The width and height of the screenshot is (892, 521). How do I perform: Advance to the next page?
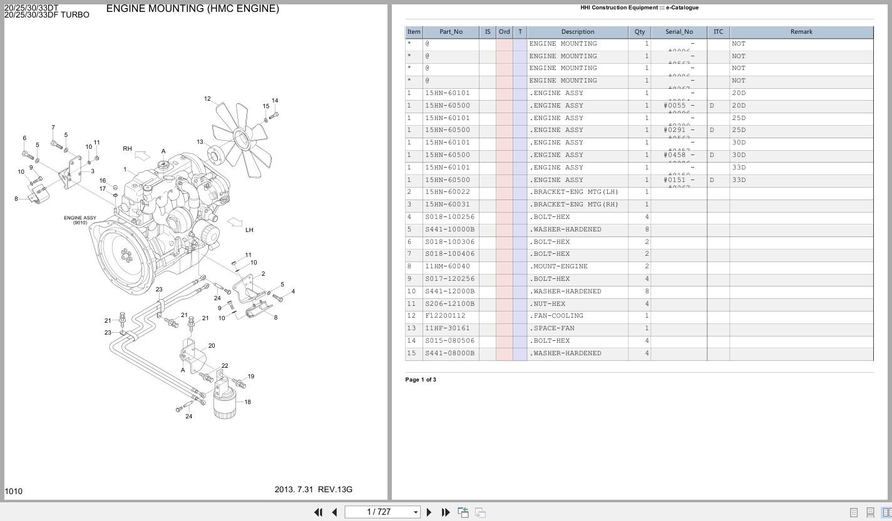pos(429,512)
